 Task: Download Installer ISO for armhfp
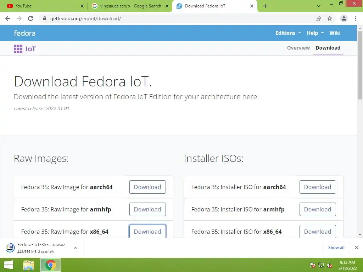coord(318,209)
